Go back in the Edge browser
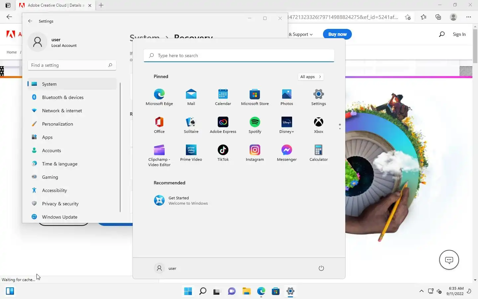The width and height of the screenshot is (478, 299). [x=9, y=17]
